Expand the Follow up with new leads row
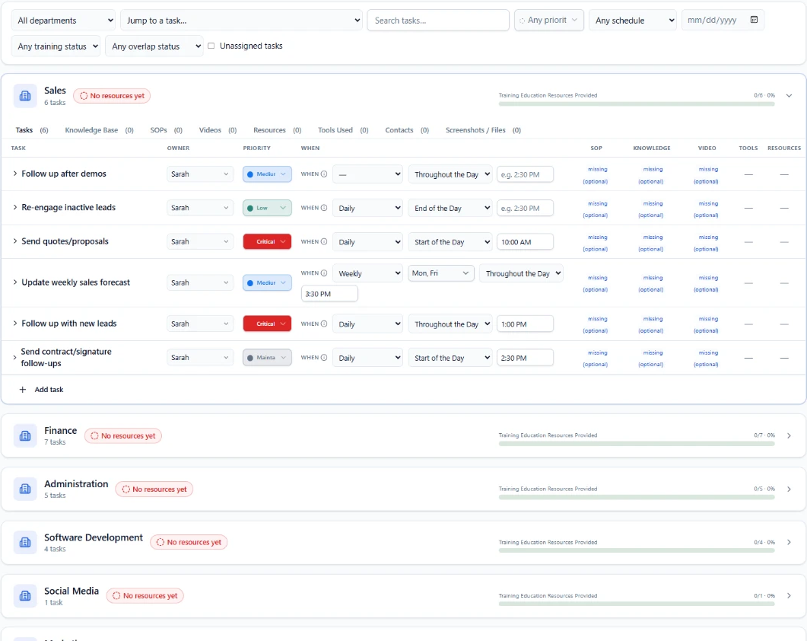 (15, 324)
